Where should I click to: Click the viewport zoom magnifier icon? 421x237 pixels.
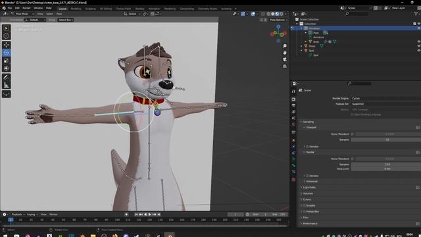(285, 46)
